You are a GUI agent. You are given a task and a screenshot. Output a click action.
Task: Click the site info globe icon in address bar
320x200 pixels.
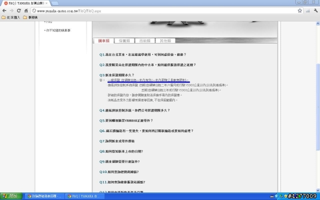coord(34,11)
